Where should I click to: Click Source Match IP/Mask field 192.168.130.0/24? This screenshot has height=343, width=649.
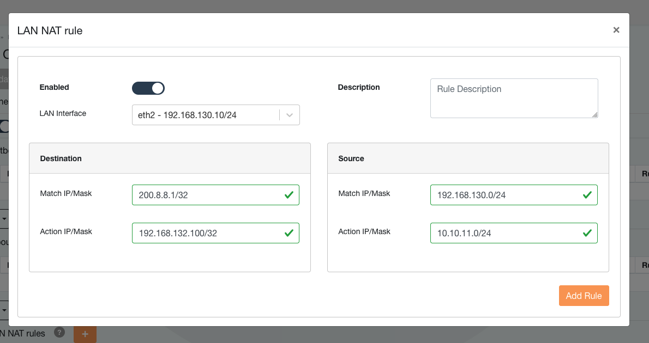click(504, 195)
